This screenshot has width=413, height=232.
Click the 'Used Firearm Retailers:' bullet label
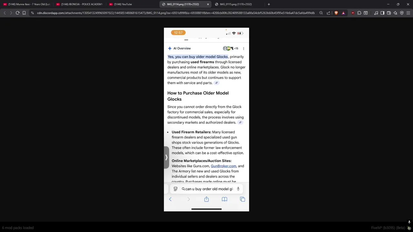(x=191, y=132)
